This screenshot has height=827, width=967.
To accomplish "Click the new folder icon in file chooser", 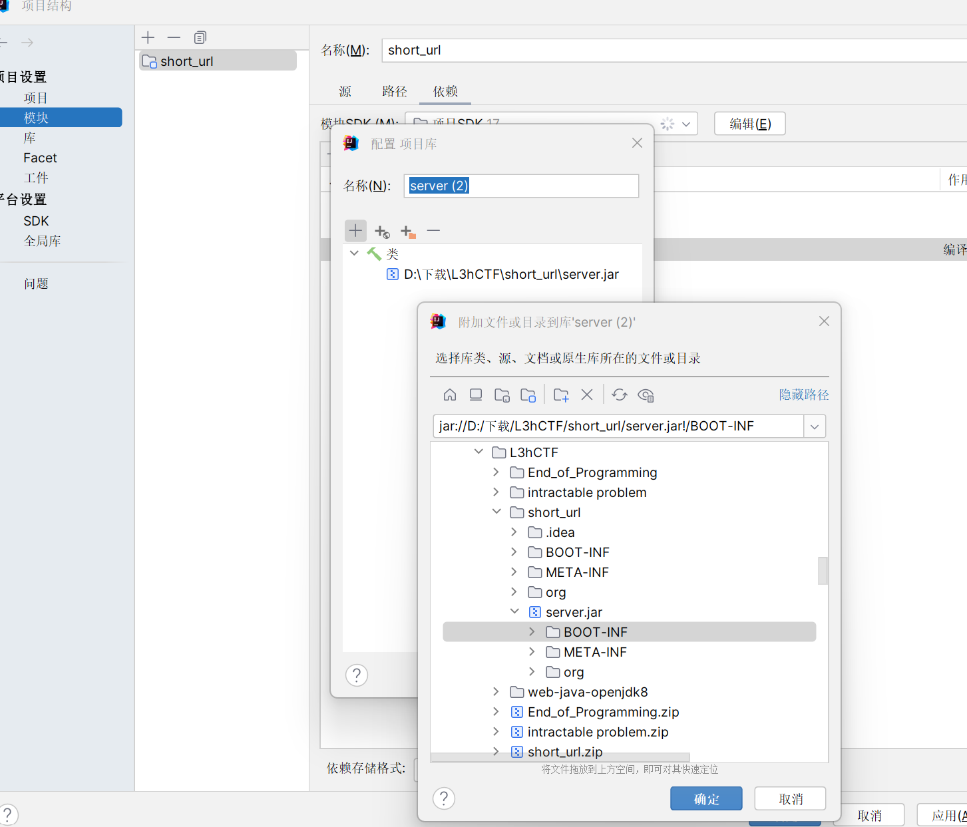I will (561, 395).
